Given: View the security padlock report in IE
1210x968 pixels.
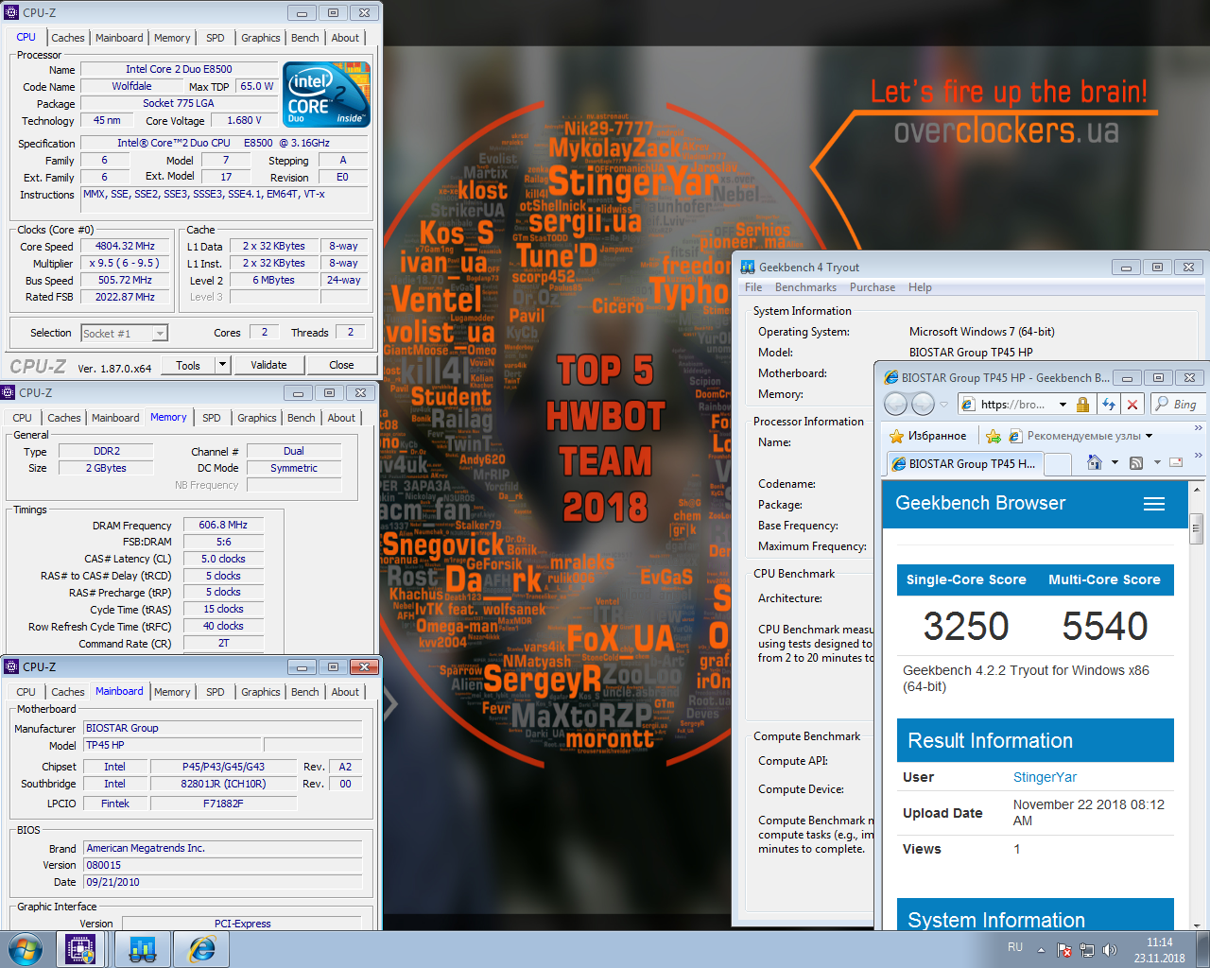Looking at the screenshot, I should [x=1083, y=405].
